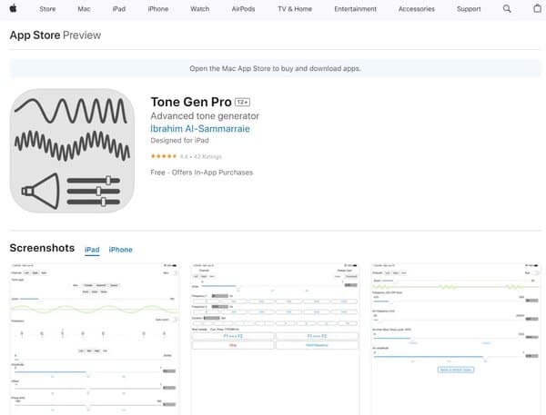The image size is (546, 415).
Task: Open the shopping bag icon
Action: (x=538, y=8)
